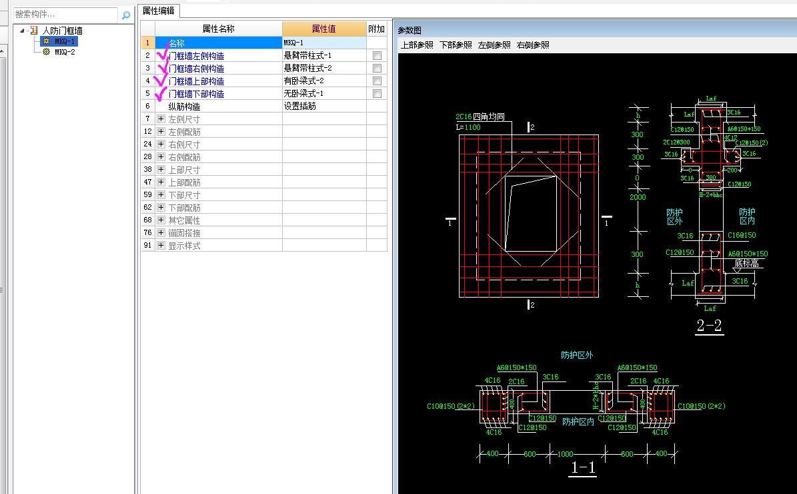797x494 pixels.
Task: Click the C16@150 label in section 2-2
Action: pyautogui.click(x=742, y=235)
